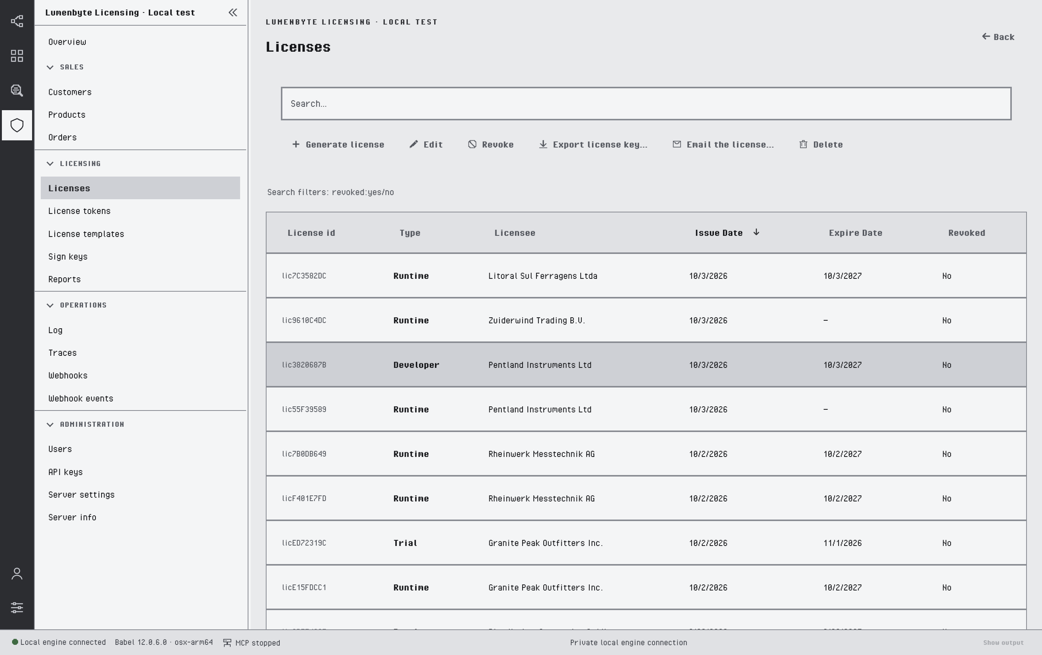Screen dimensions: 1042x655
Task: Click the download icon of Export license key
Action: pyautogui.click(x=543, y=145)
